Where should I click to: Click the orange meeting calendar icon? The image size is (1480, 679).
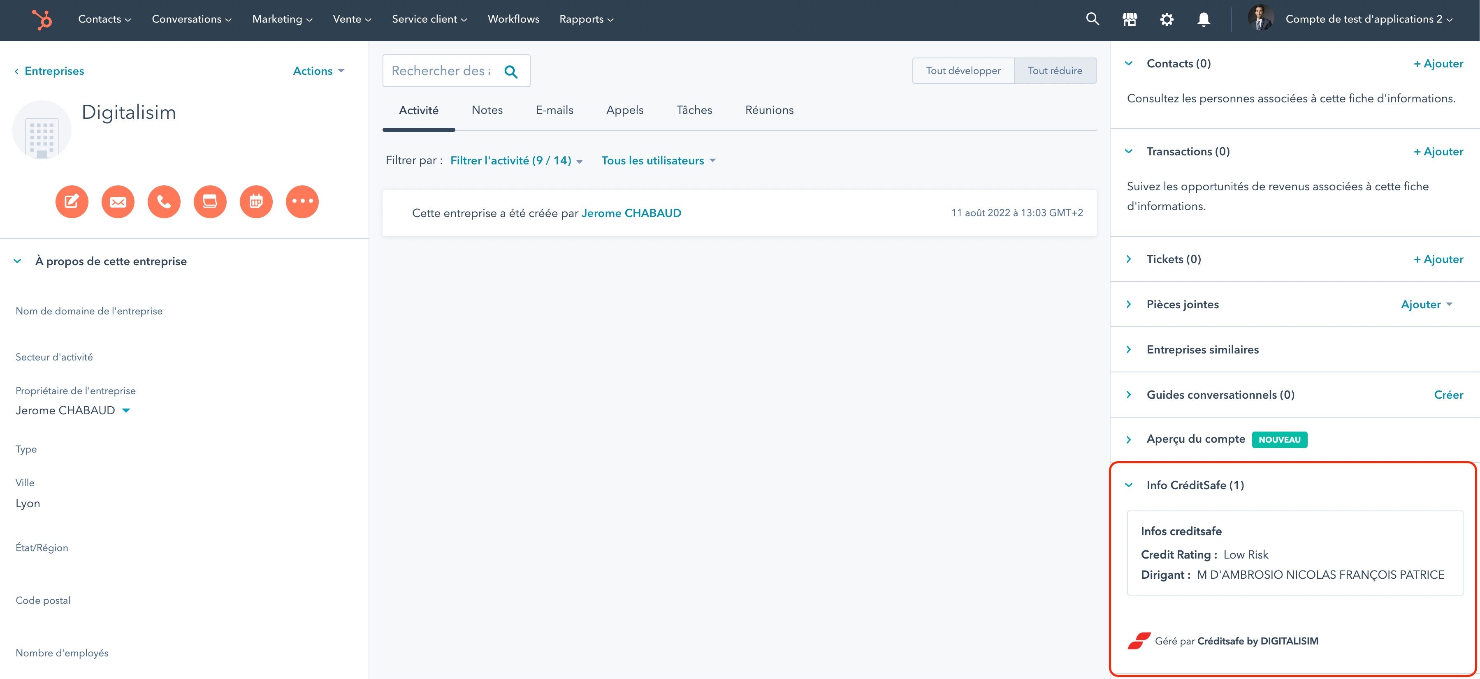[256, 201]
